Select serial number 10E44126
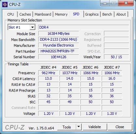 59,57
